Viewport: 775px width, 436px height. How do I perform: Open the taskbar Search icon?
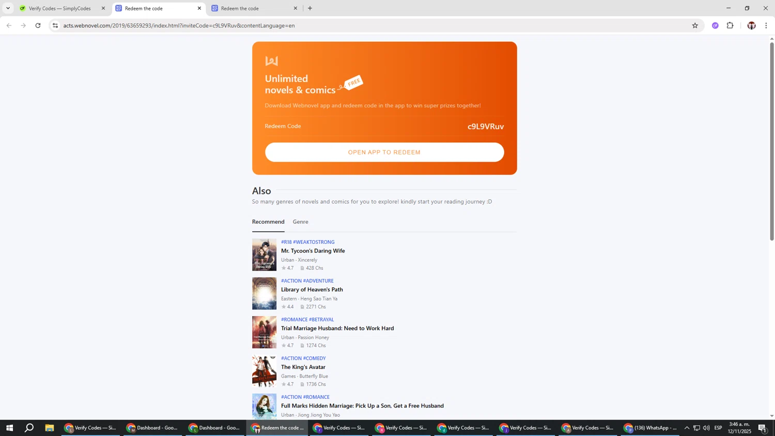pos(29,428)
